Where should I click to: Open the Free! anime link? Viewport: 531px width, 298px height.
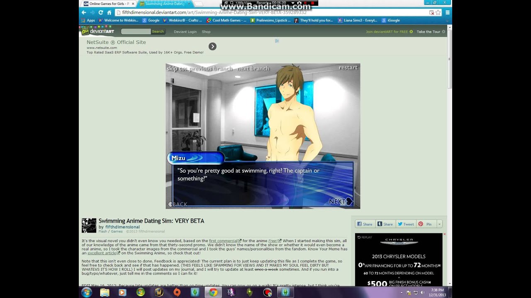pos(273,240)
